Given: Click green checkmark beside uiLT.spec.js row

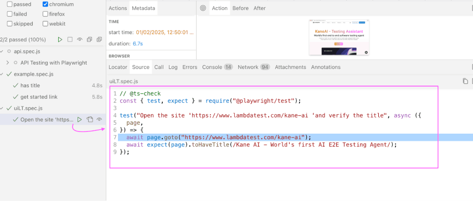Looking at the screenshot, I should click(x=9, y=108).
